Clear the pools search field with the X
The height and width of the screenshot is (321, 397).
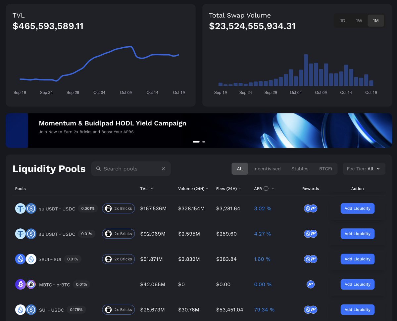click(x=163, y=169)
